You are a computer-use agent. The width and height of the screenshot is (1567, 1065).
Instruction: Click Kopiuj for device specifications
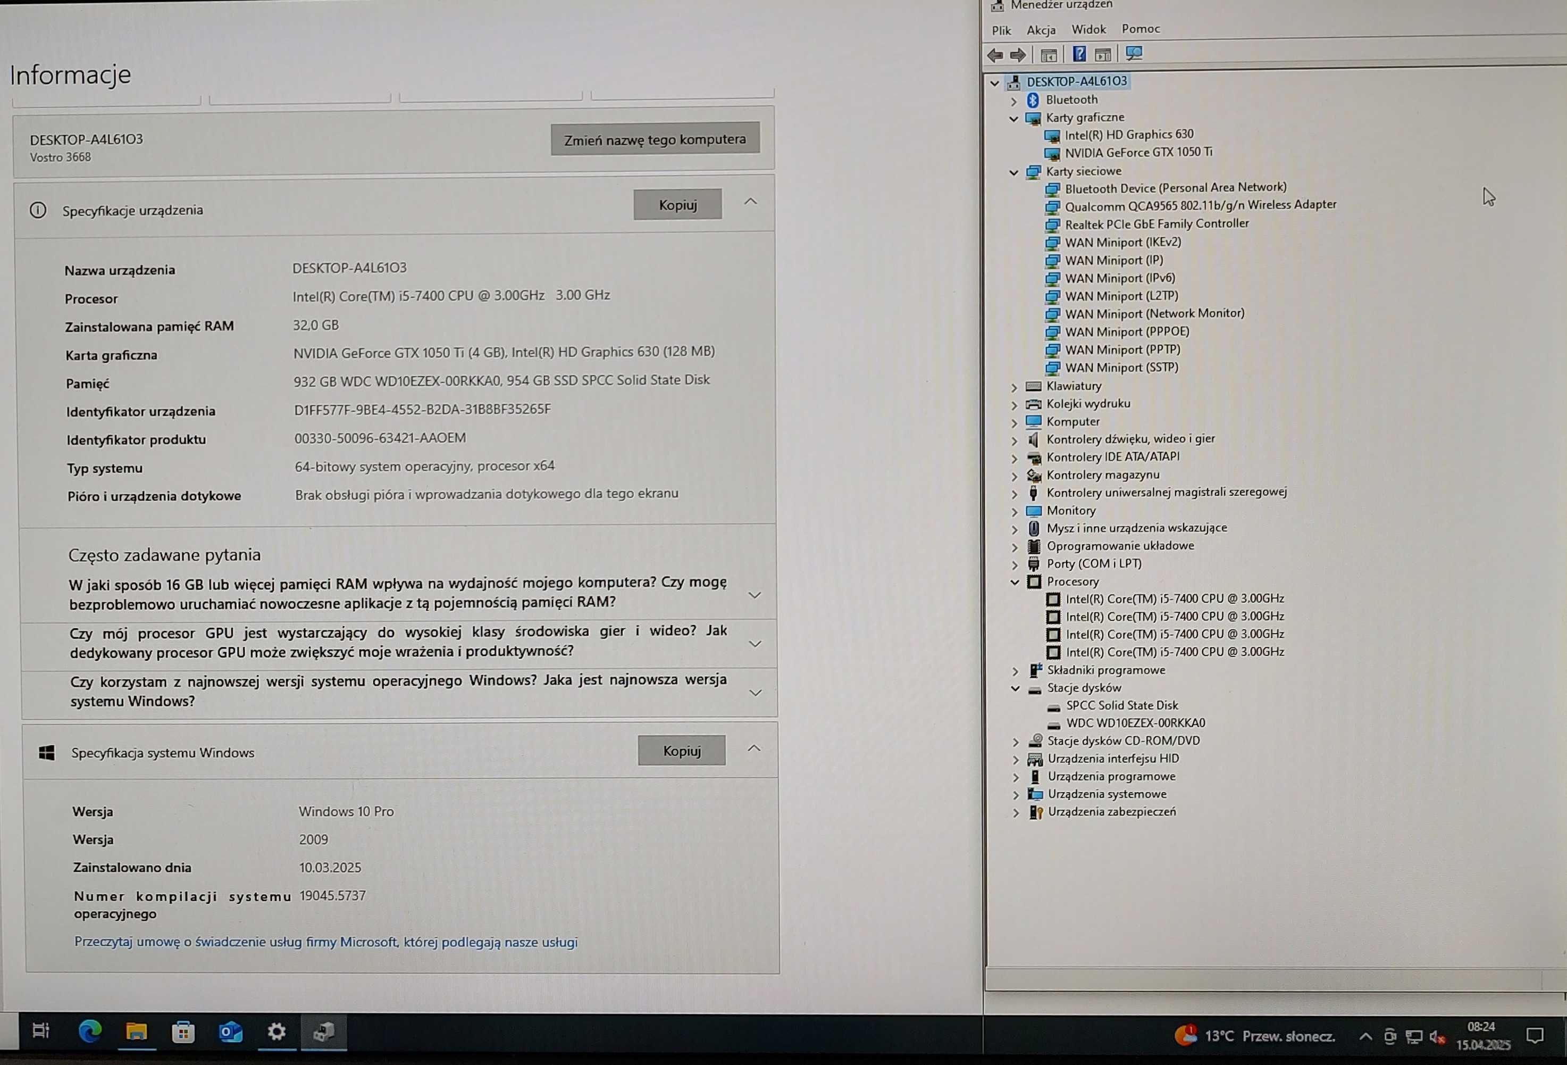[x=677, y=204]
